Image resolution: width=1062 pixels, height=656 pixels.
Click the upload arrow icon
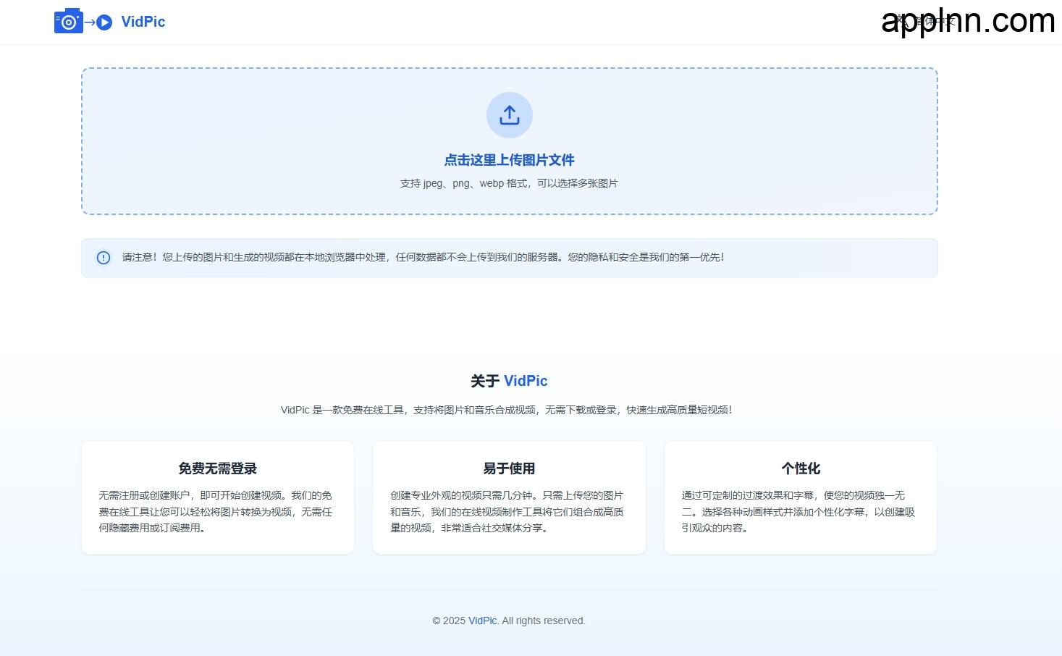tap(510, 115)
